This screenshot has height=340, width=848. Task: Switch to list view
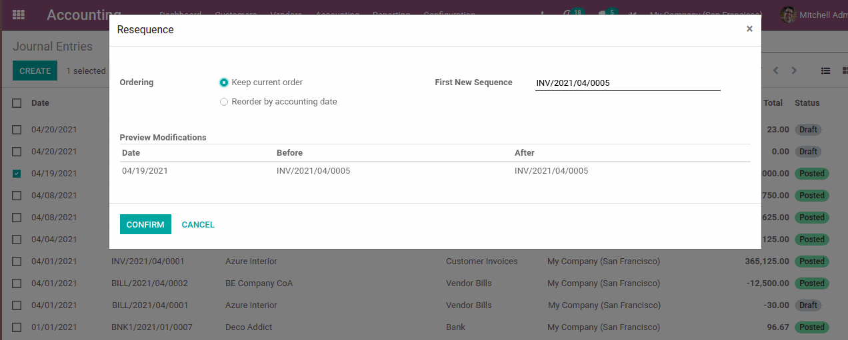pos(825,71)
